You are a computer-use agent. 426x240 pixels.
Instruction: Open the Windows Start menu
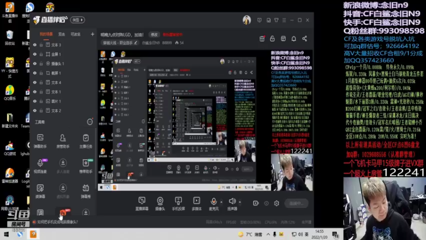click(x=6, y=234)
